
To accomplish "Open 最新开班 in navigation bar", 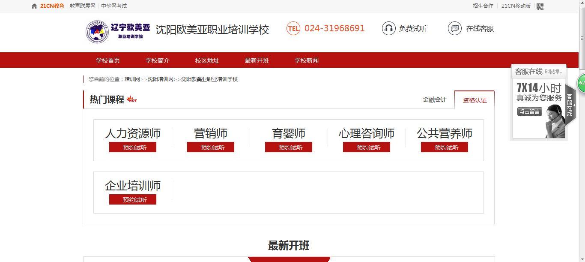I will point(257,60).
